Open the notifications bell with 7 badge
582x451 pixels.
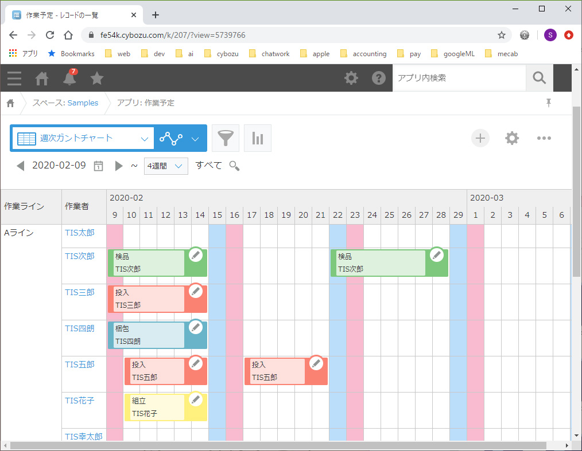pos(69,77)
